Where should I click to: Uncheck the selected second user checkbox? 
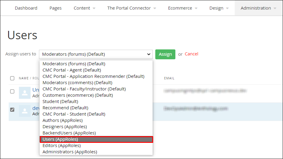12,110
